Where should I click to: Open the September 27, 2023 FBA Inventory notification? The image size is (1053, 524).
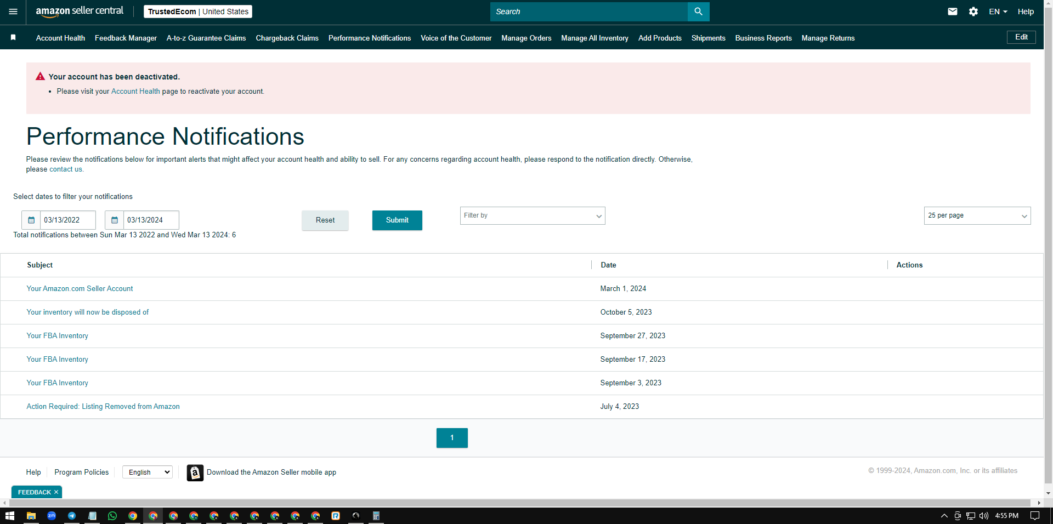click(58, 336)
